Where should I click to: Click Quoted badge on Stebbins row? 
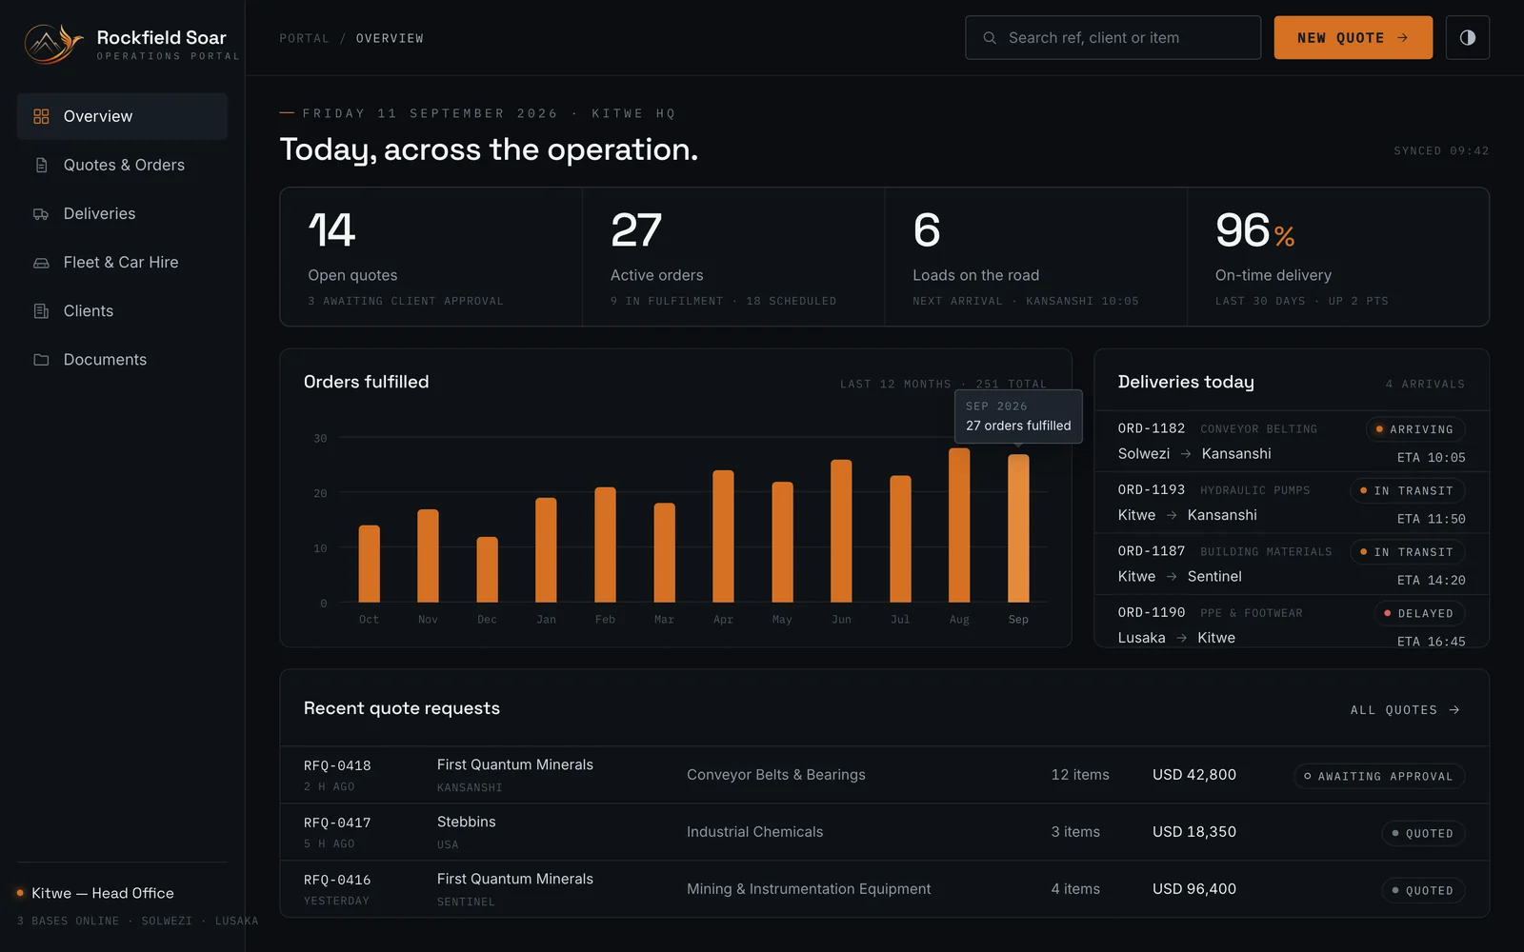pyautogui.click(x=1423, y=834)
